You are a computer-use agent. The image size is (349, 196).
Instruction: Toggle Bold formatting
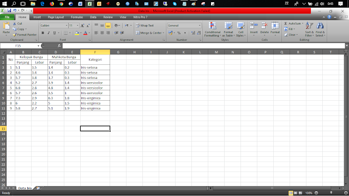point(43,33)
